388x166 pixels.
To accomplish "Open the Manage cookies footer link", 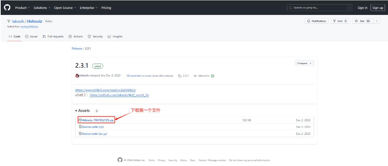I will coord(217,160).
